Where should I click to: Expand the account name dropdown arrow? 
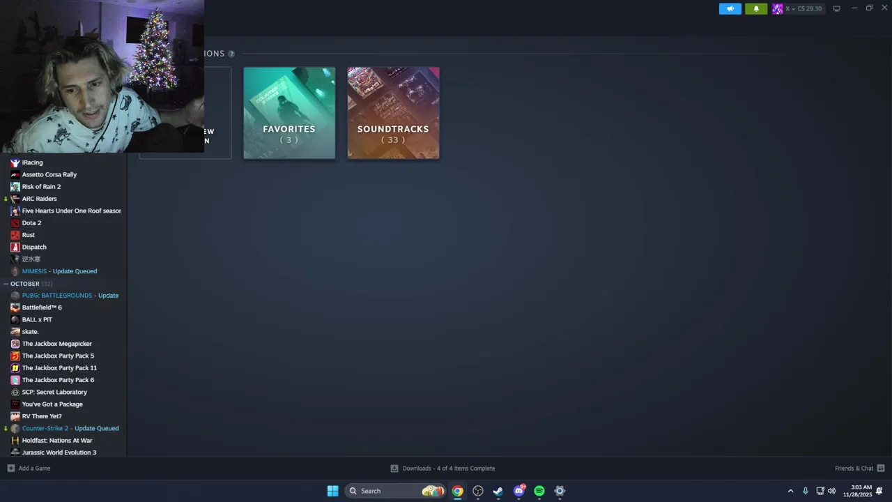pos(794,9)
